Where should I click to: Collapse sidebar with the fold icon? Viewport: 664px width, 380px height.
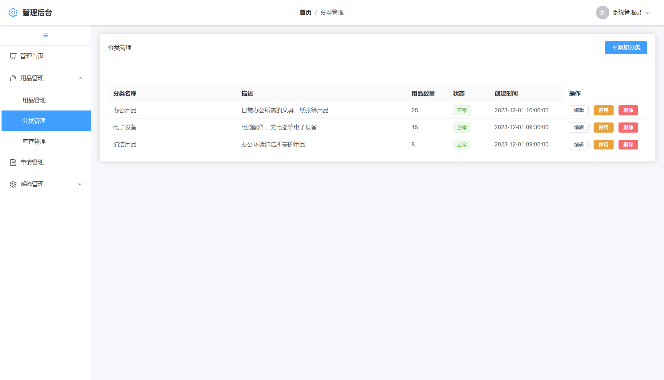click(45, 35)
